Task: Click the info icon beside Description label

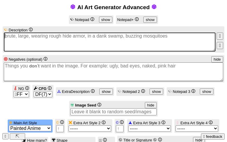Action: coord(31,30)
